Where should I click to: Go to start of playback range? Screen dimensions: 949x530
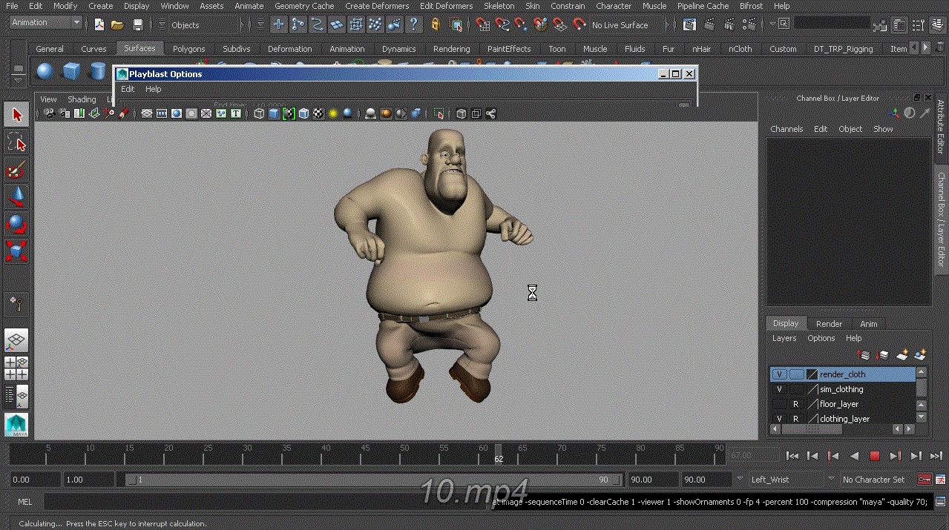(792, 456)
